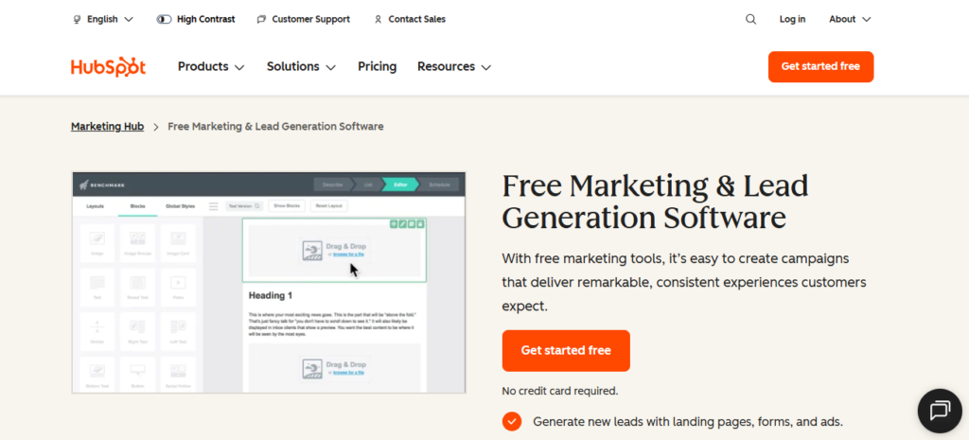Expand the About dropdown menu
The image size is (969, 440).
(x=850, y=19)
